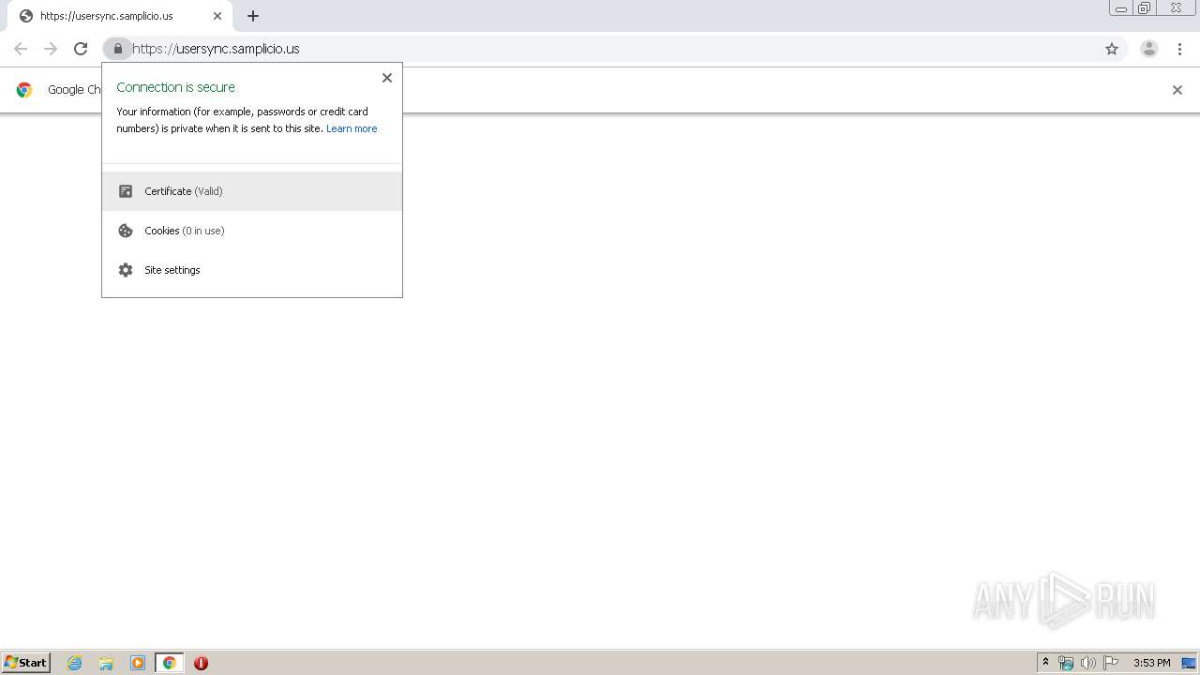Image resolution: width=1200 pixels, height=675 pixels.
Task: Click the Learn more link
Action: [x=352, y=128]
